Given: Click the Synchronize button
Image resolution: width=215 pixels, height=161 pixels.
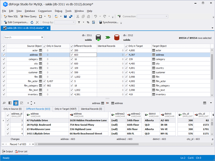Looking at the screenshot, I should coord(109,22).
